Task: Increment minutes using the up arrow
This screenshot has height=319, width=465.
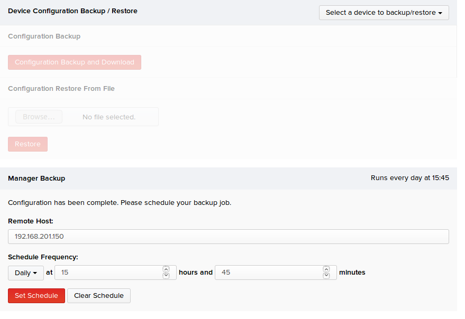Action: coord(326,269)
